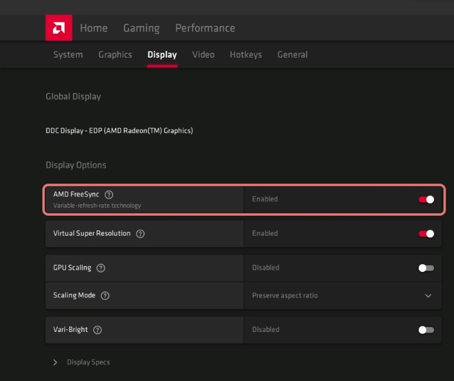Show GPU Scaling help tooltip icon

tap(100, 268)
